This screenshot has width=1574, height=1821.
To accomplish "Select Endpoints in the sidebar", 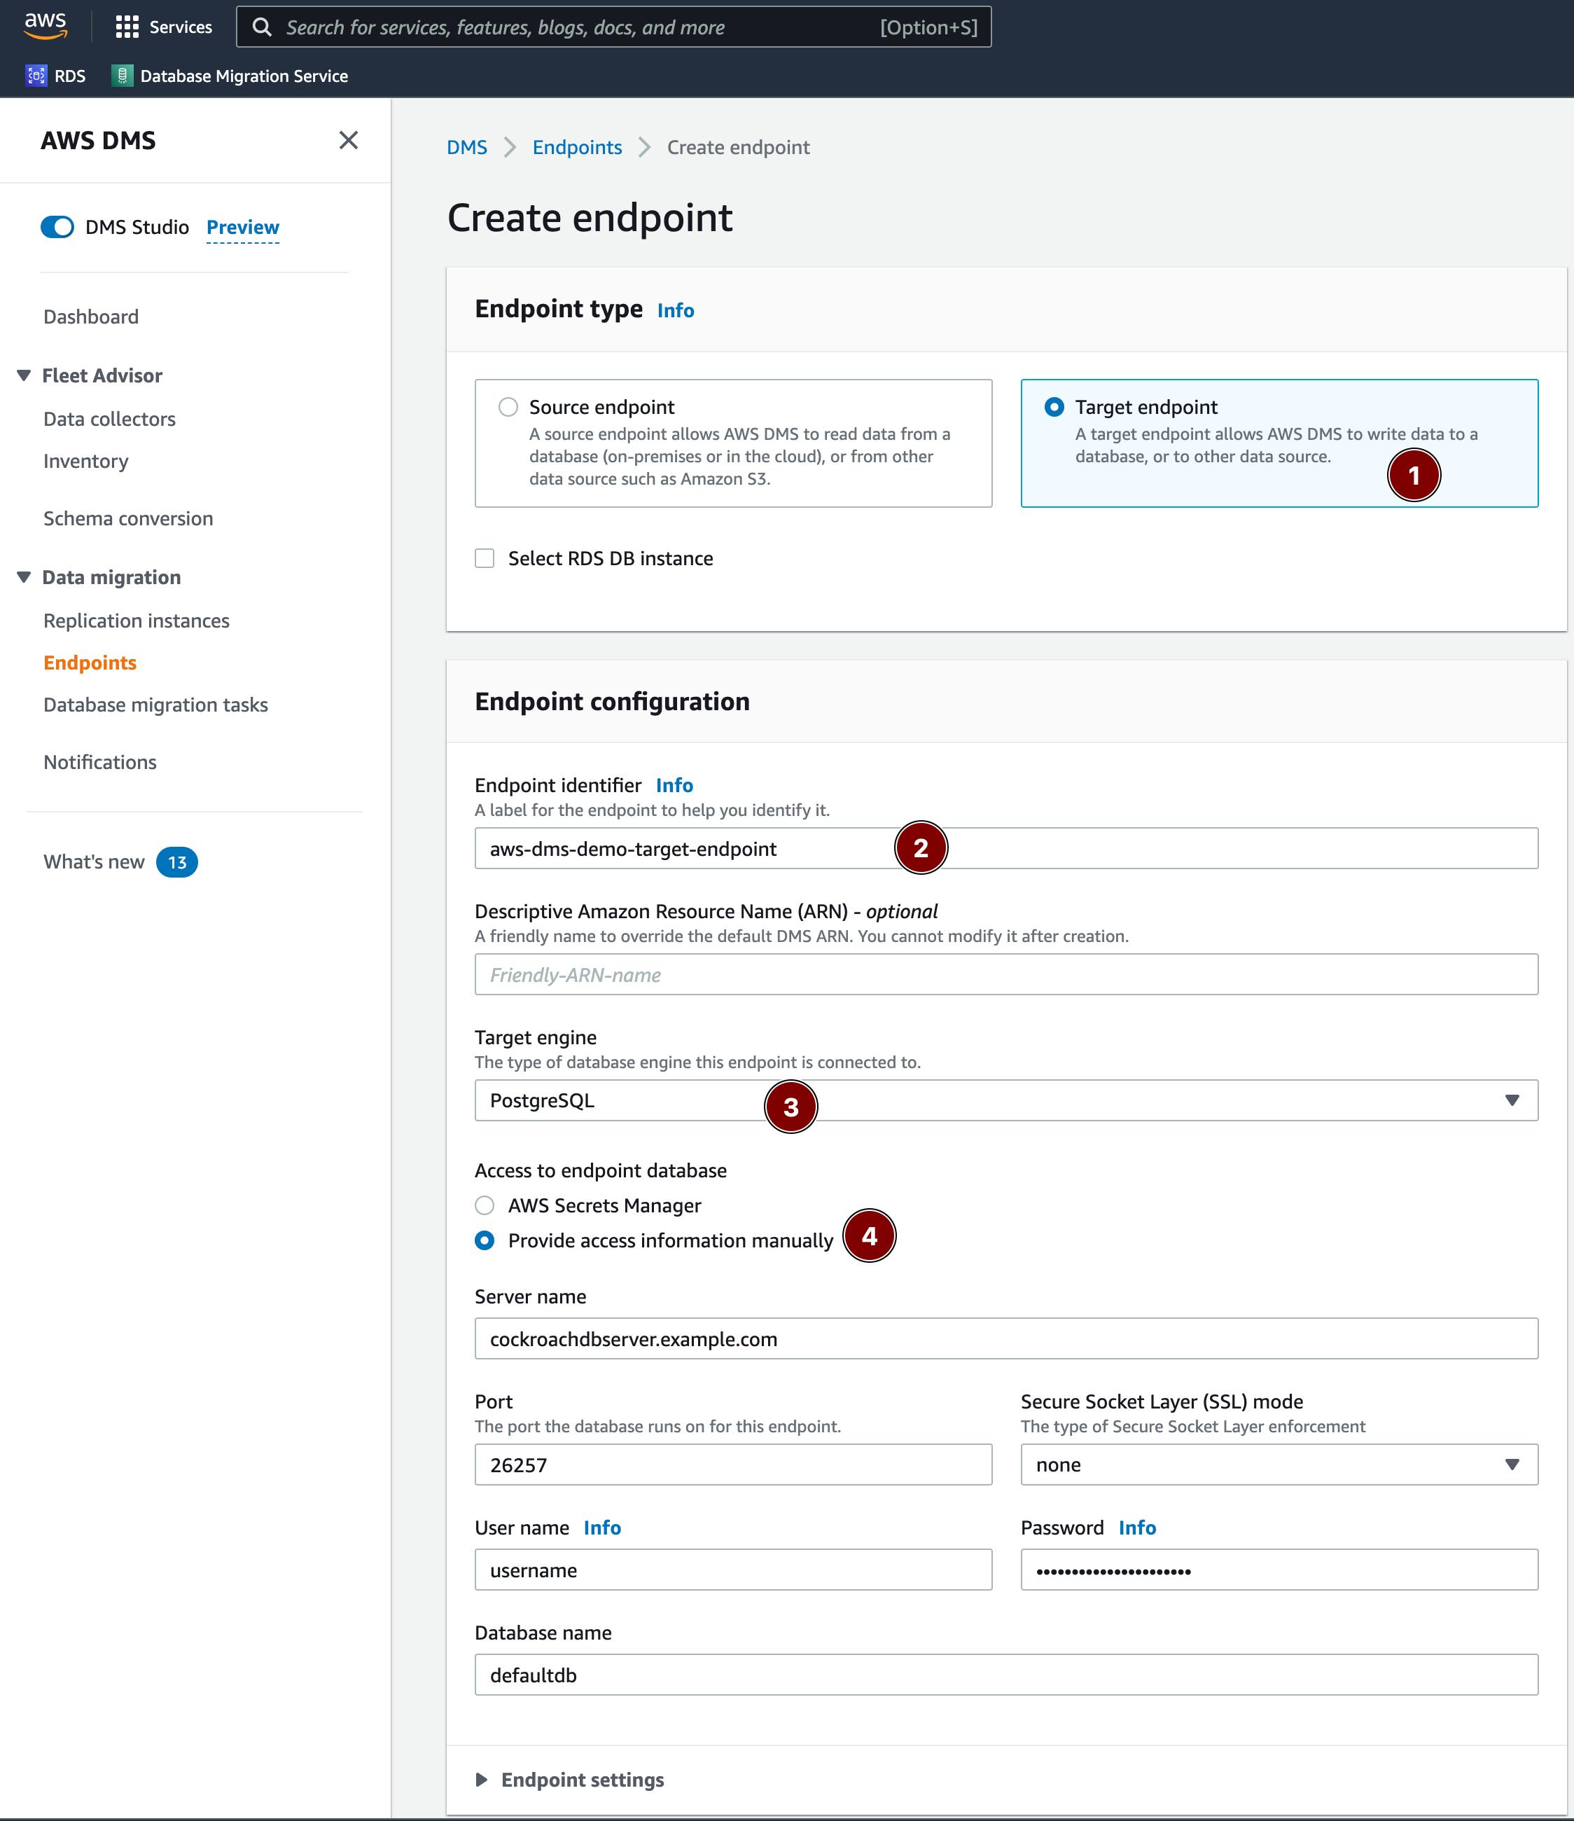I will (x=90, y=663).
